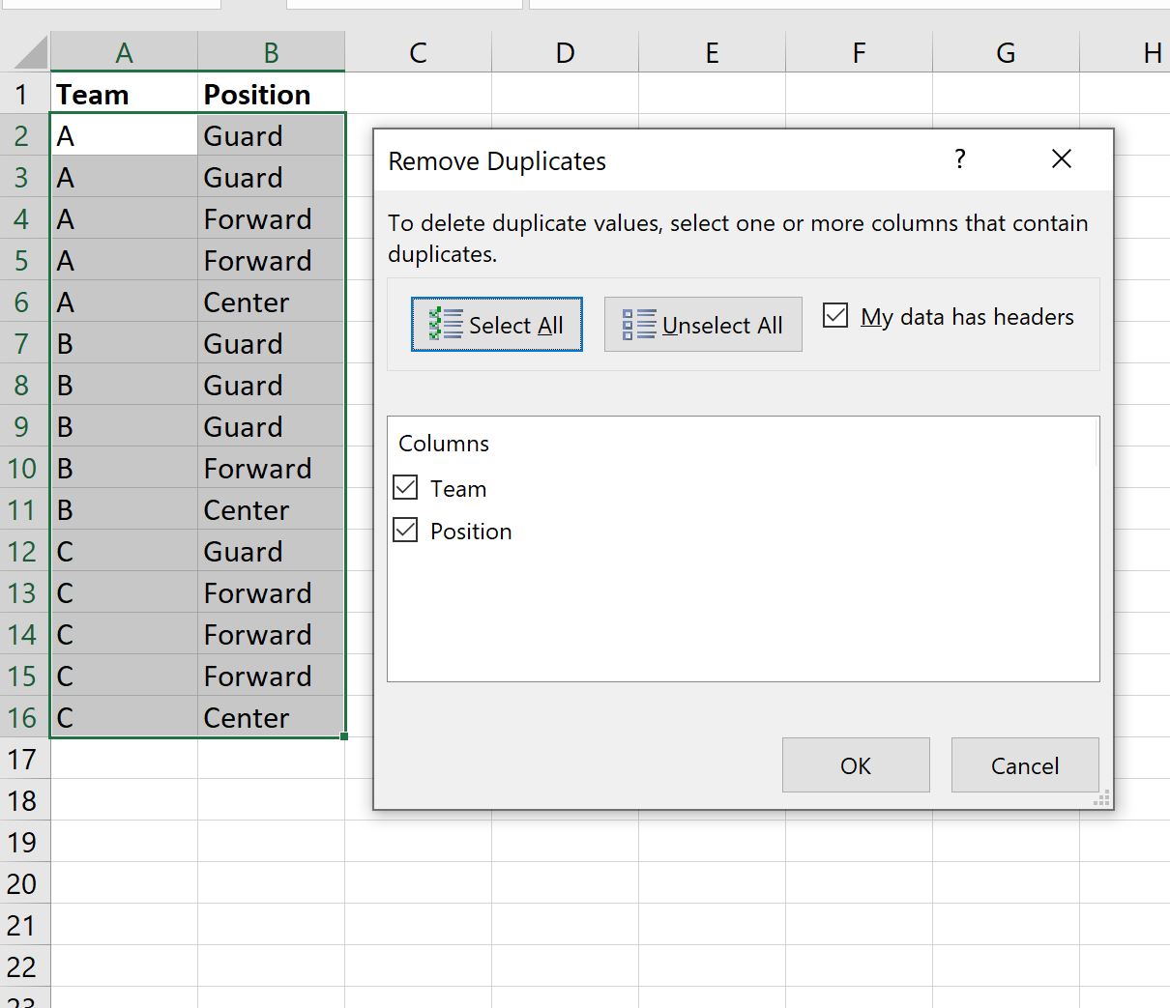The width and height of the screenshot is (1170, 1008).
Task: Click cell A1 containing Team
Action: (x=124, y=94)
